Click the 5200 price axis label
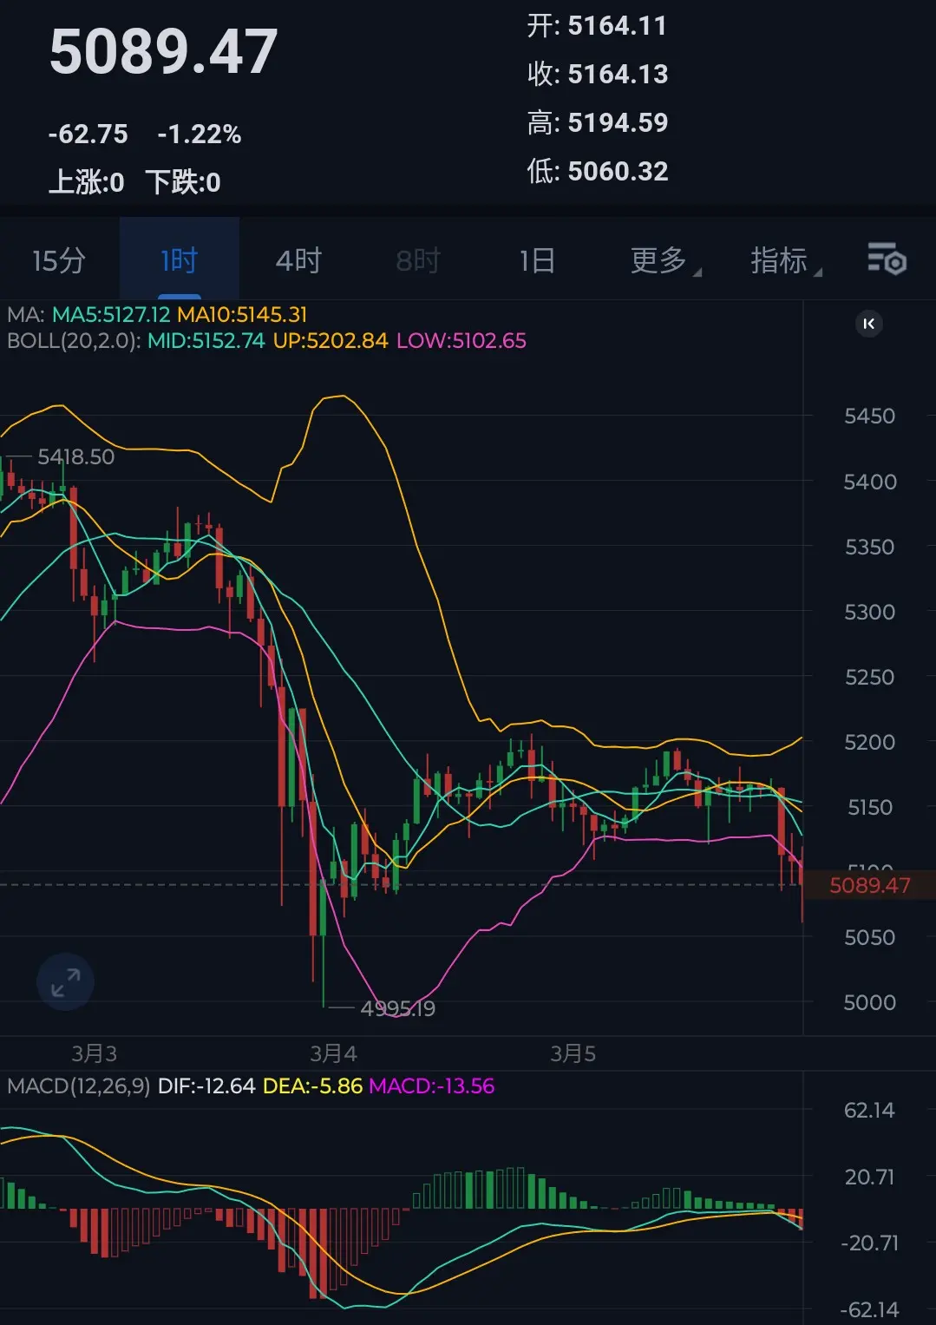Image resolution: width=936 pixels, height=1325 pixels. 869,742
